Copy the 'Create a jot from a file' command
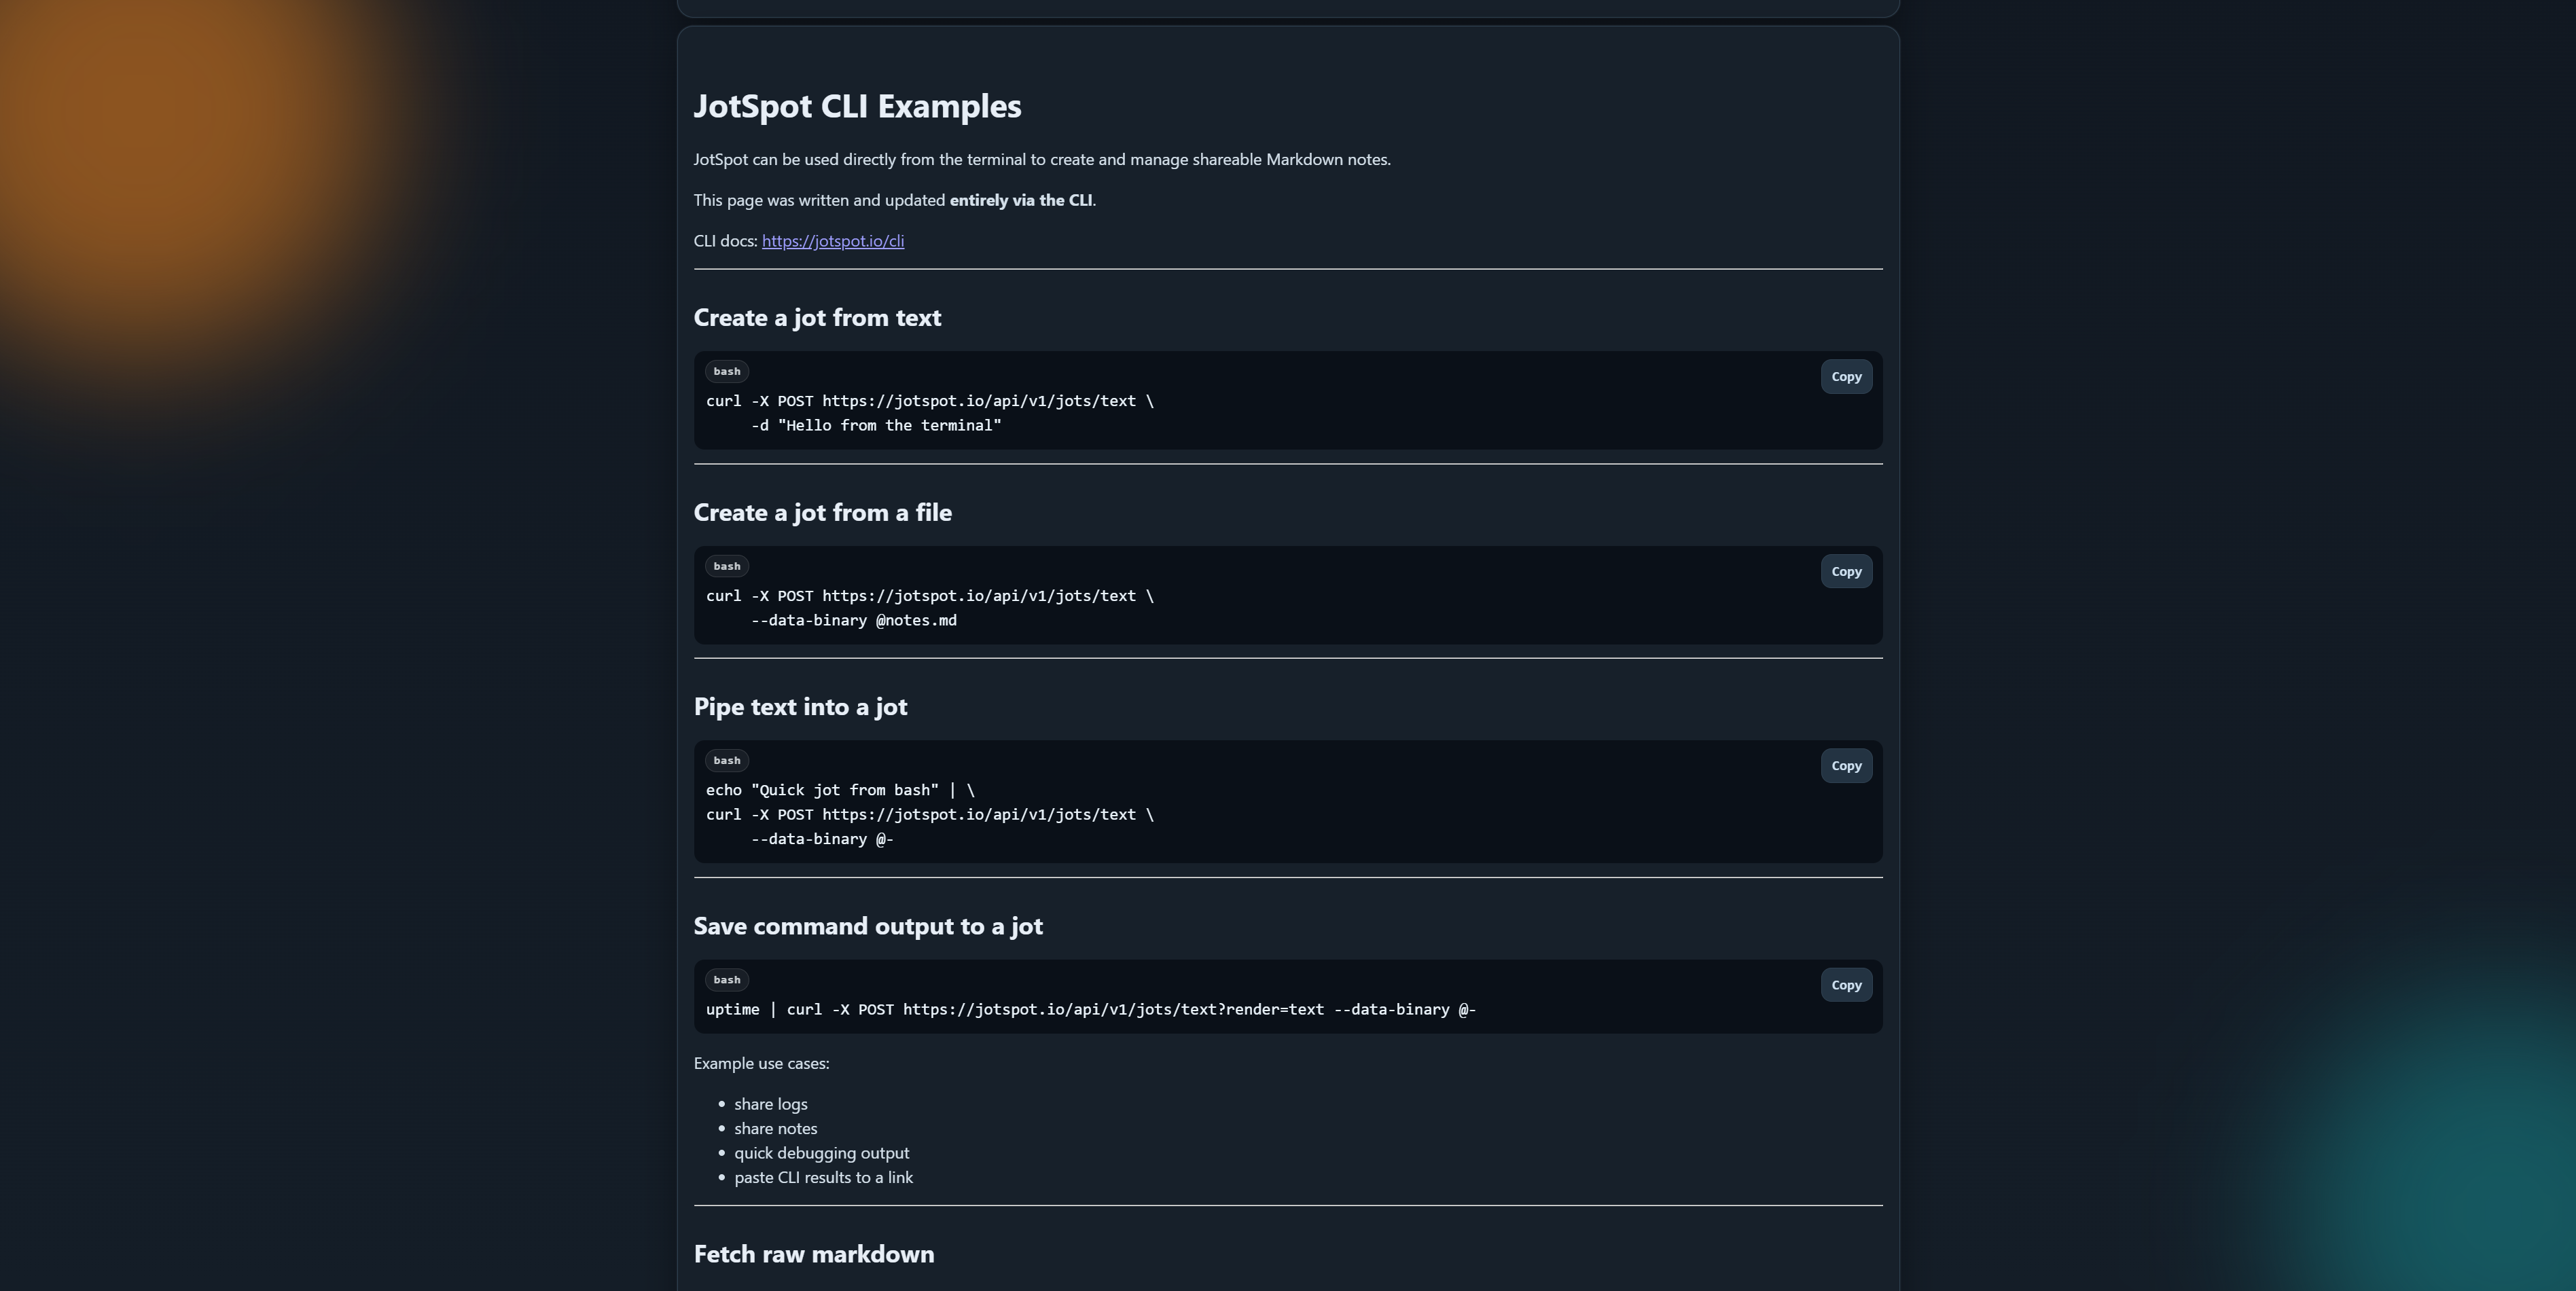Viewport: 2576px width, 1291px height. pos(1845,571)
